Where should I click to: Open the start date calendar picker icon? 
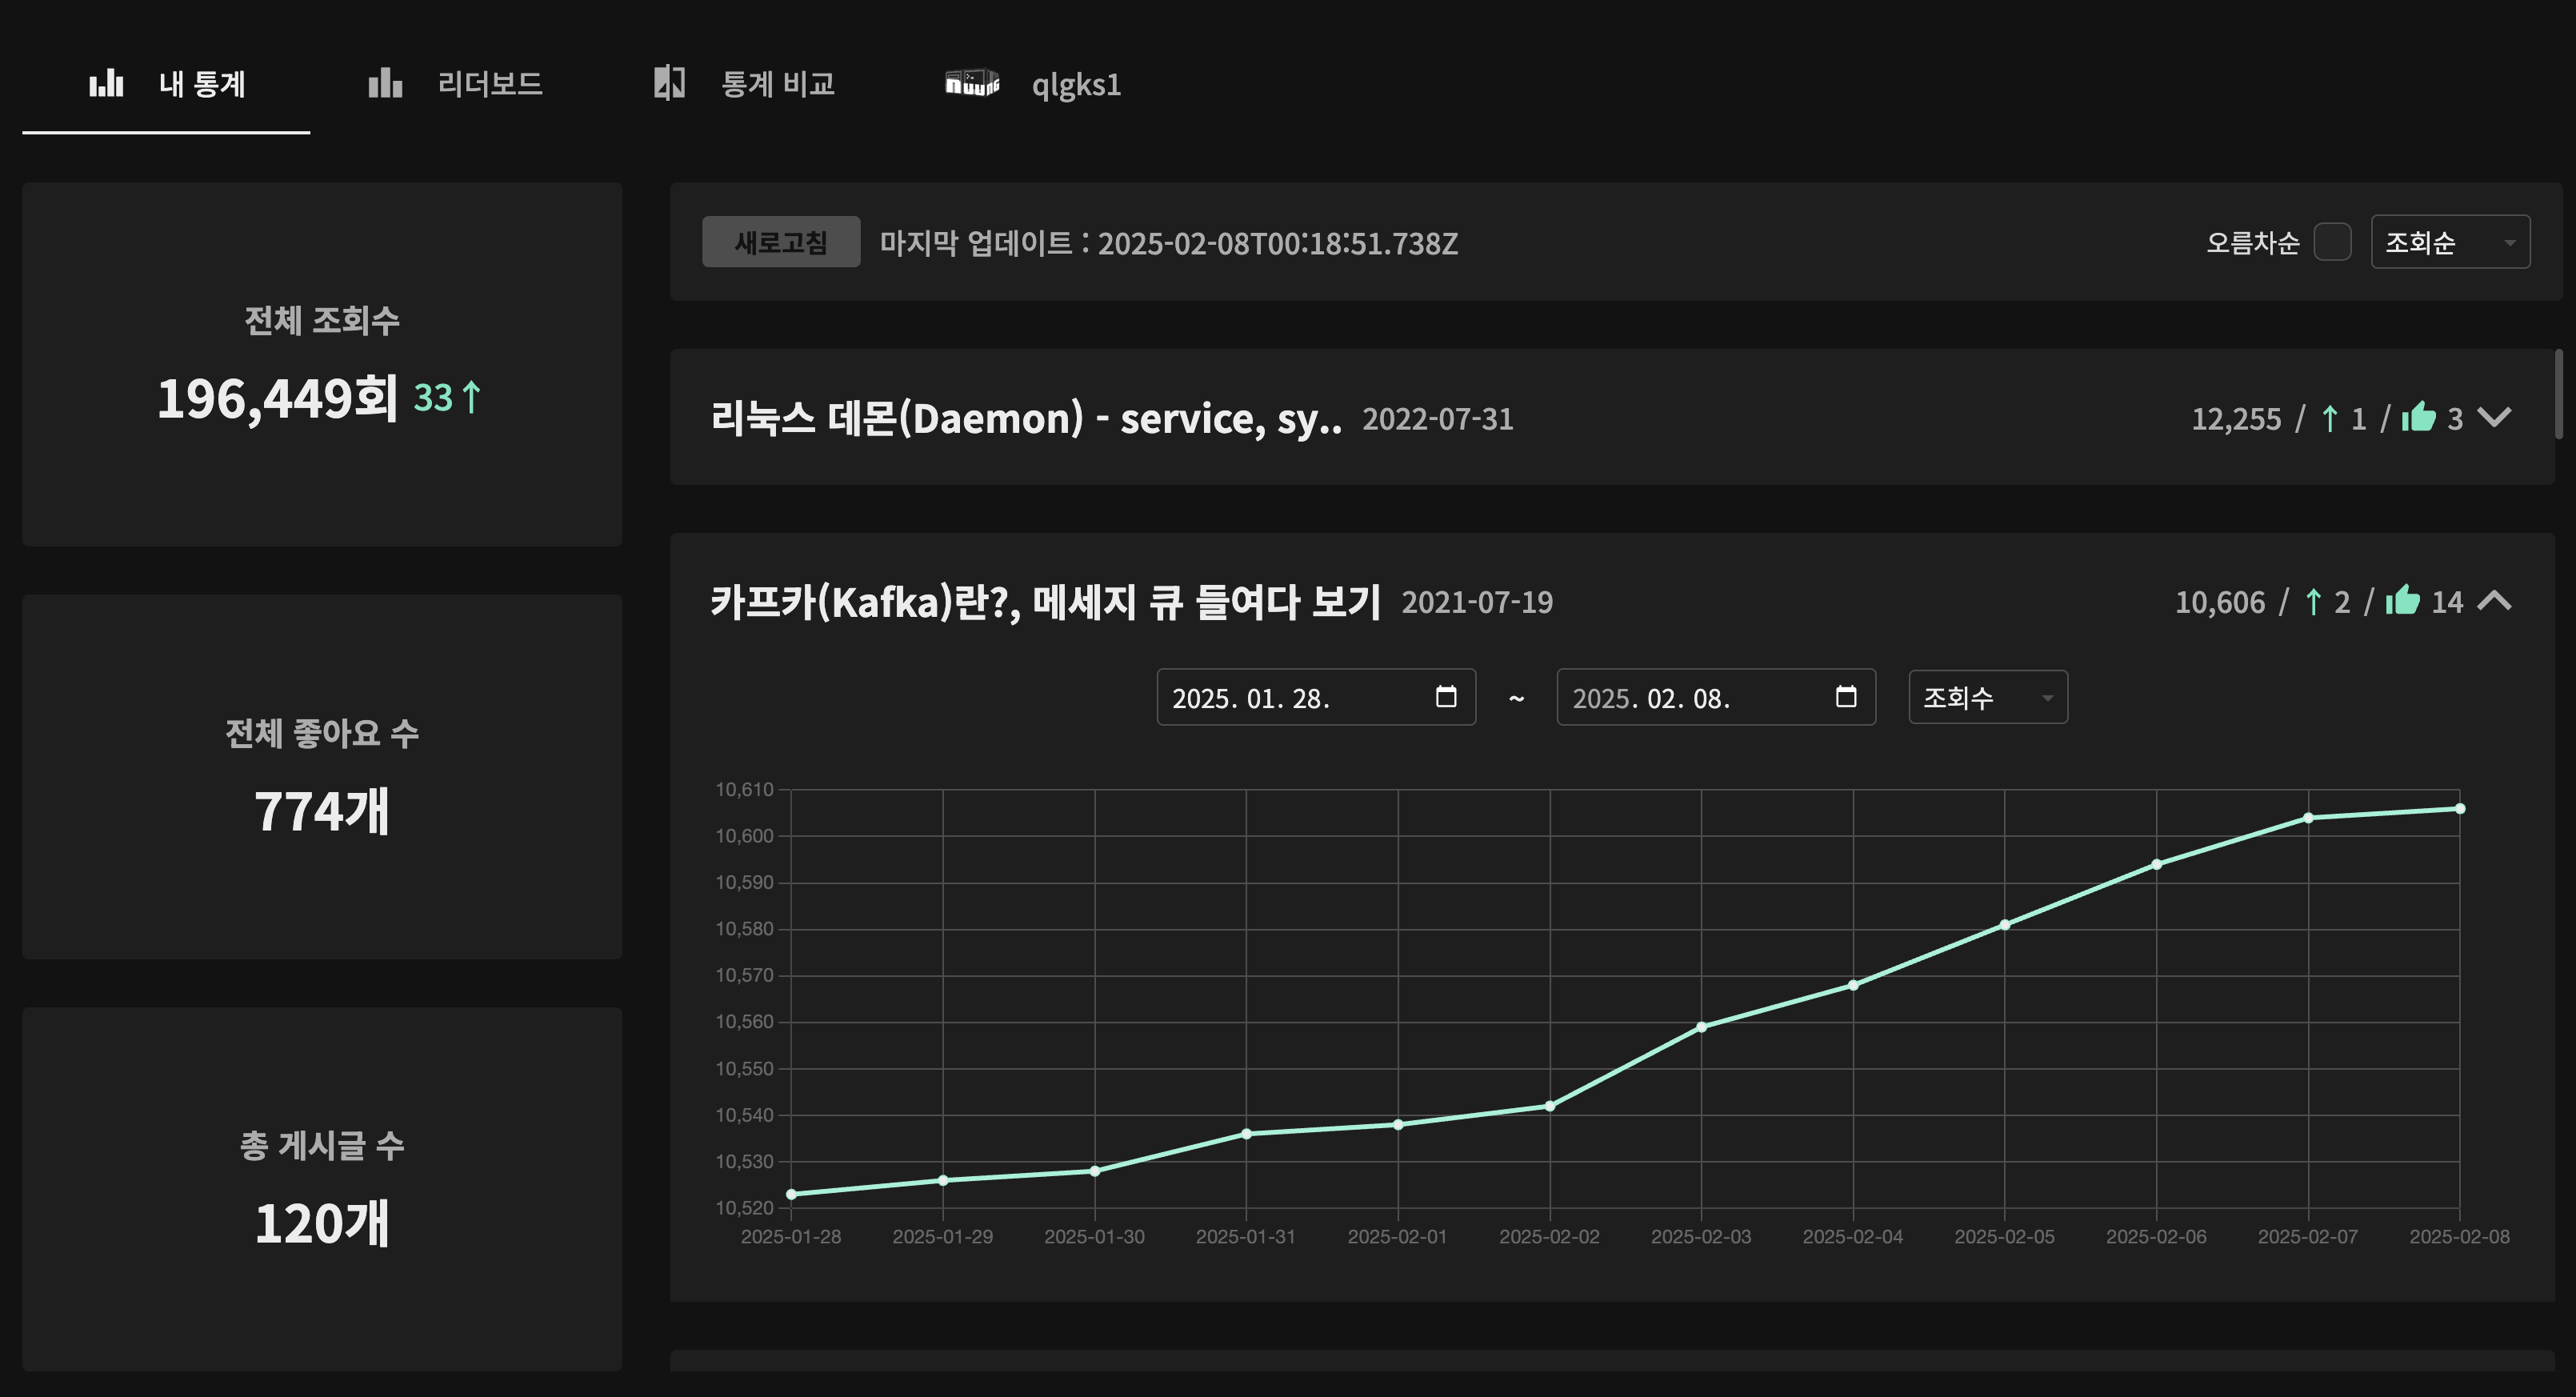1445,697
